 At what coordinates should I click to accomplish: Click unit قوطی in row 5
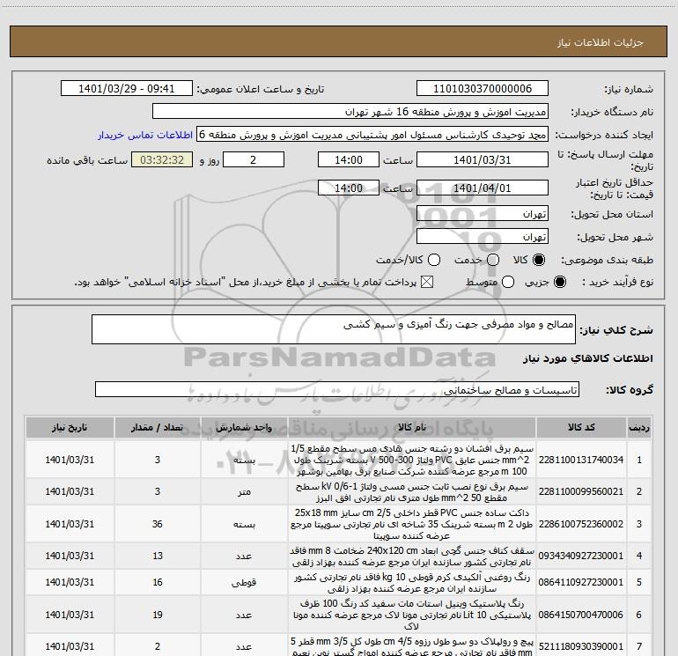click(x=244, y=583)
